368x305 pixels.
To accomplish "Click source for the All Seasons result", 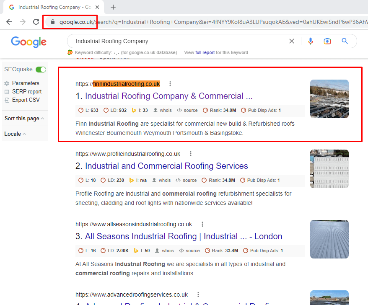I will tap(189, 251).
